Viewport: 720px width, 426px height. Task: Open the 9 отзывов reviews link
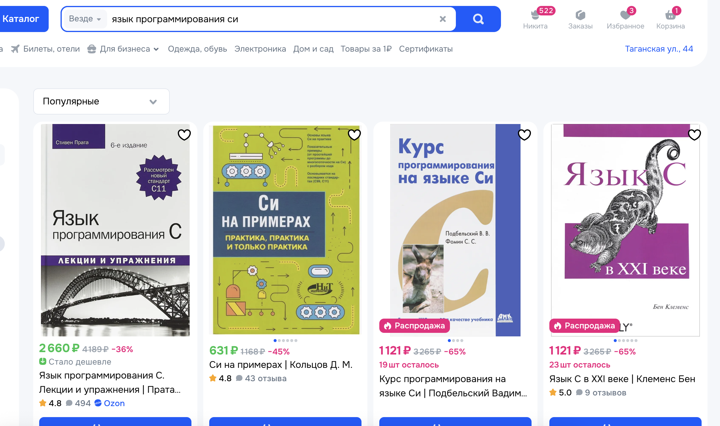(601, 393)
